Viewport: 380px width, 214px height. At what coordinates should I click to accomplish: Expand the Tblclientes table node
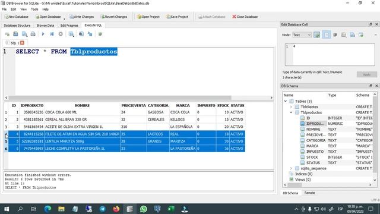point(291,107)
